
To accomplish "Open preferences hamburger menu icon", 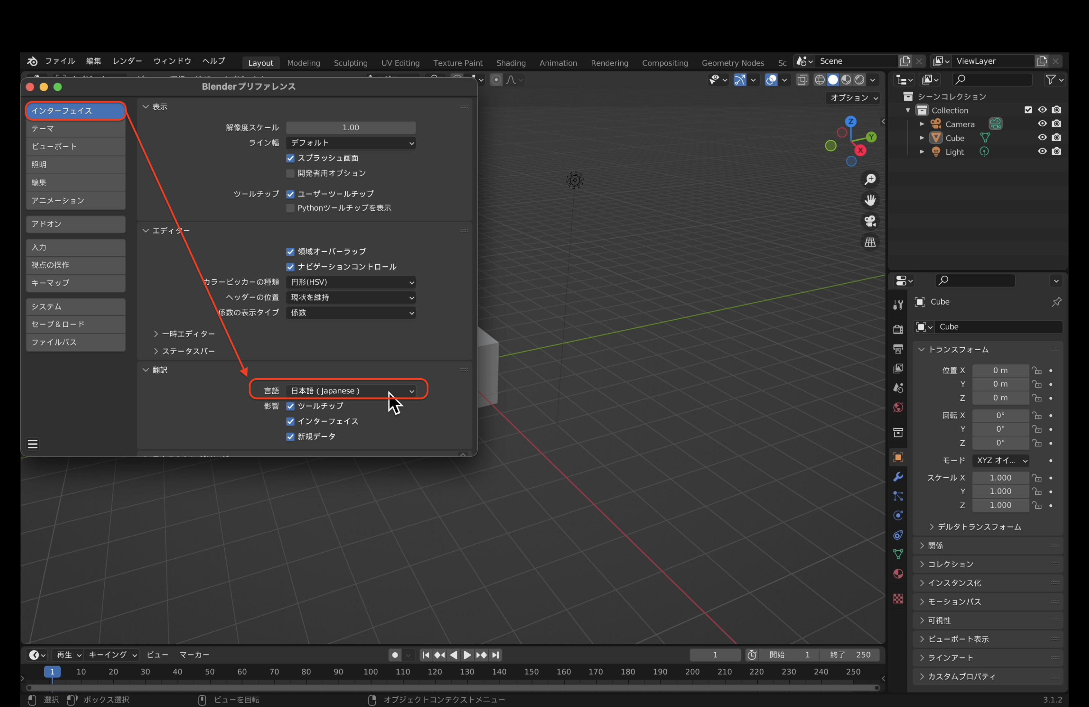I will (32, 444).
